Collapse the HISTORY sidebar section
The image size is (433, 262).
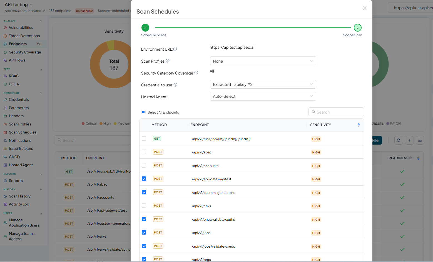41,189
